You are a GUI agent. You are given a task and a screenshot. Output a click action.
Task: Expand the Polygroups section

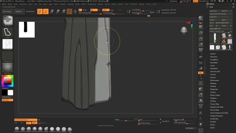[x=214, y=89]
